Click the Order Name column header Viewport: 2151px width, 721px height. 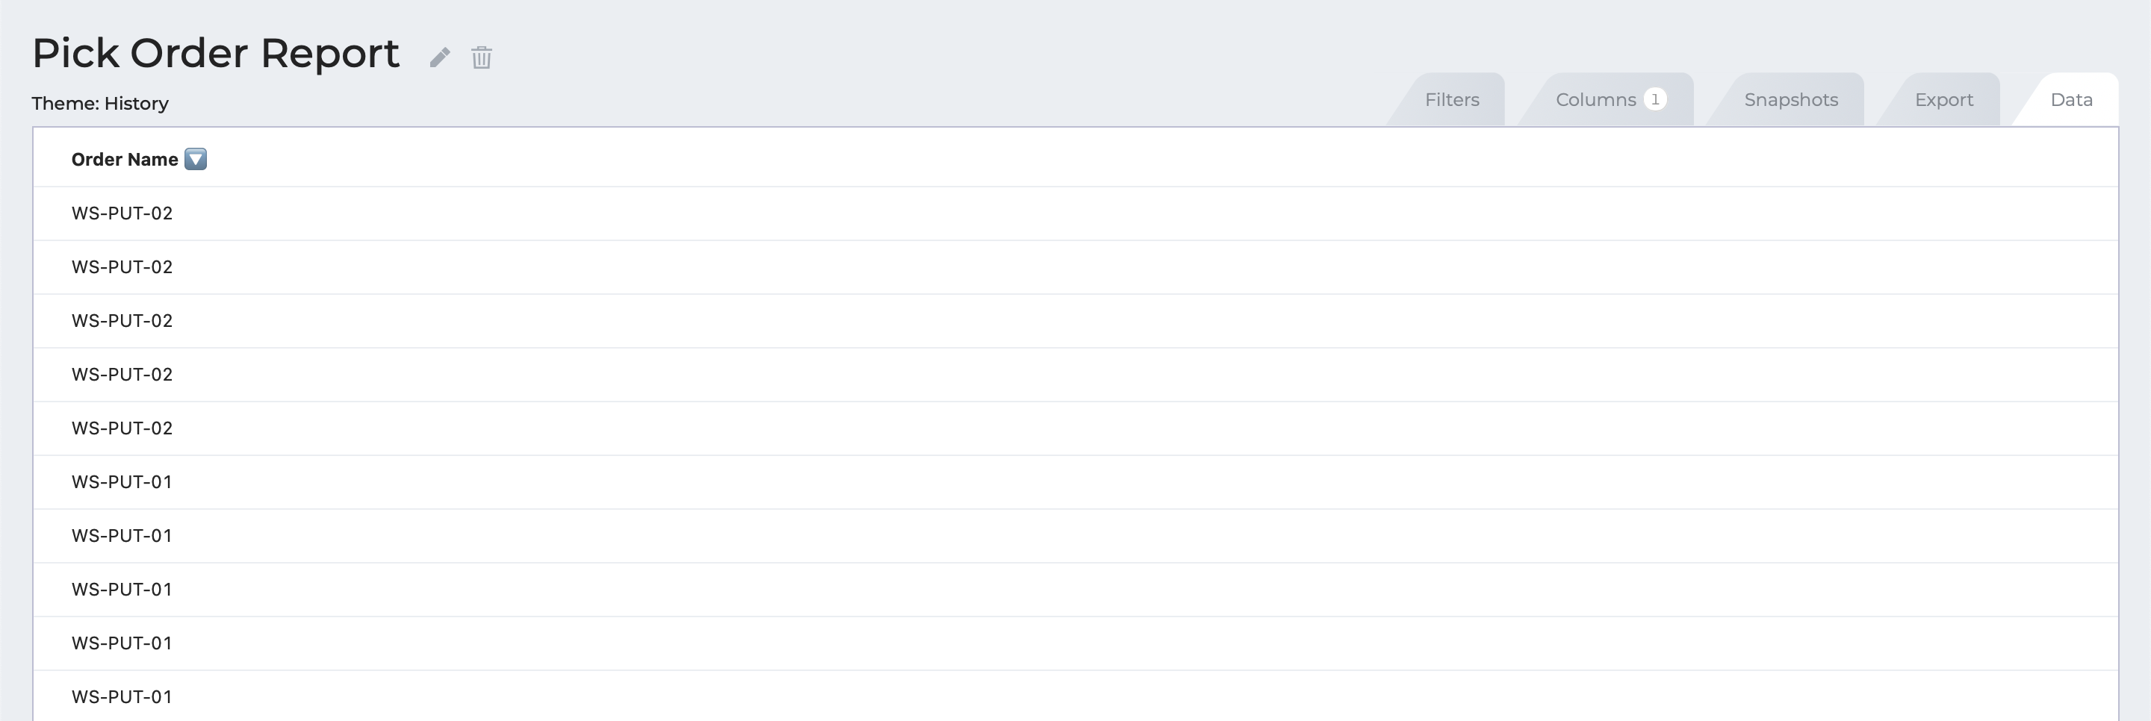pos(125,160)
